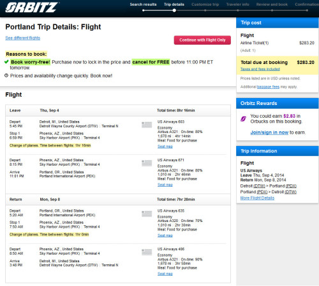Click the US Airways 635 airline logo
Image resolution: width=319 pixels, height=286 pixels.
coord(147,214)
